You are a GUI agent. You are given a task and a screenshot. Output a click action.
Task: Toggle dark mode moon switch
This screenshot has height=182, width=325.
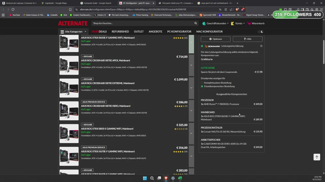coord(261,32)
